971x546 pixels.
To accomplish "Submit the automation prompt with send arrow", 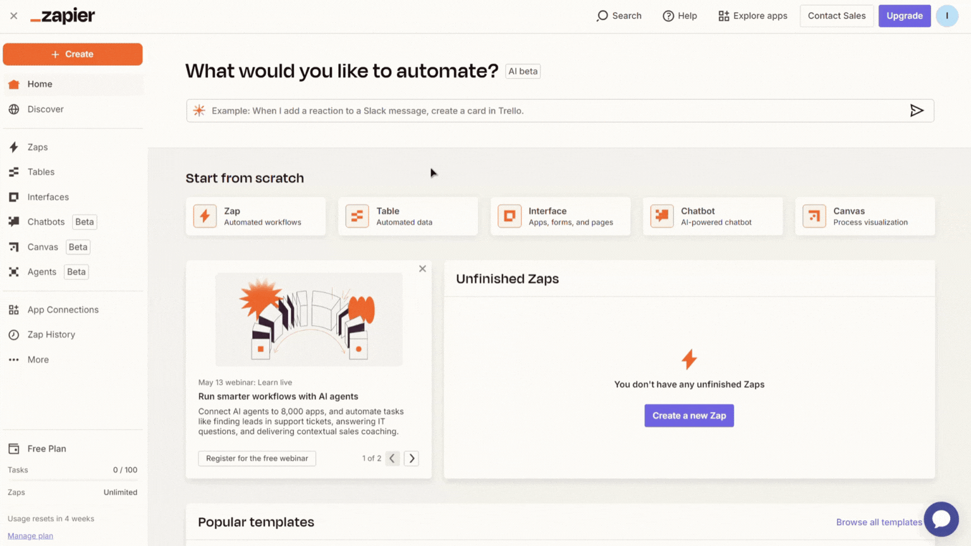I will click(917, 111).
